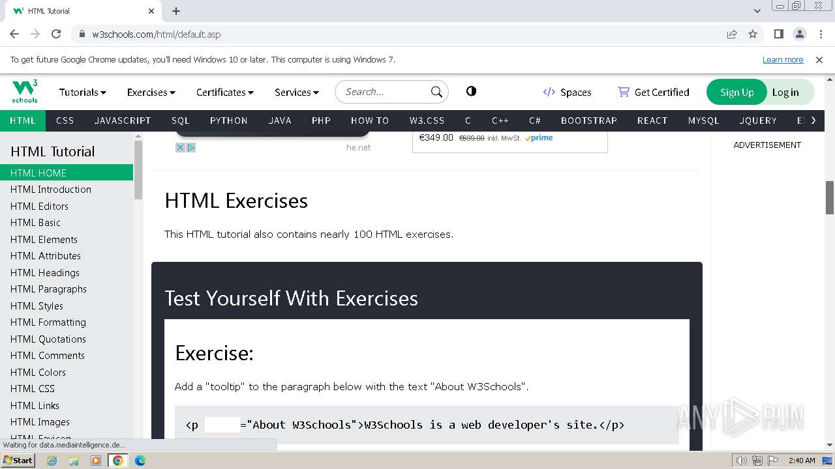Click the site lock icon
This screenshot has height=469, width=835.
pyautogui.click(x=82, y=34)
